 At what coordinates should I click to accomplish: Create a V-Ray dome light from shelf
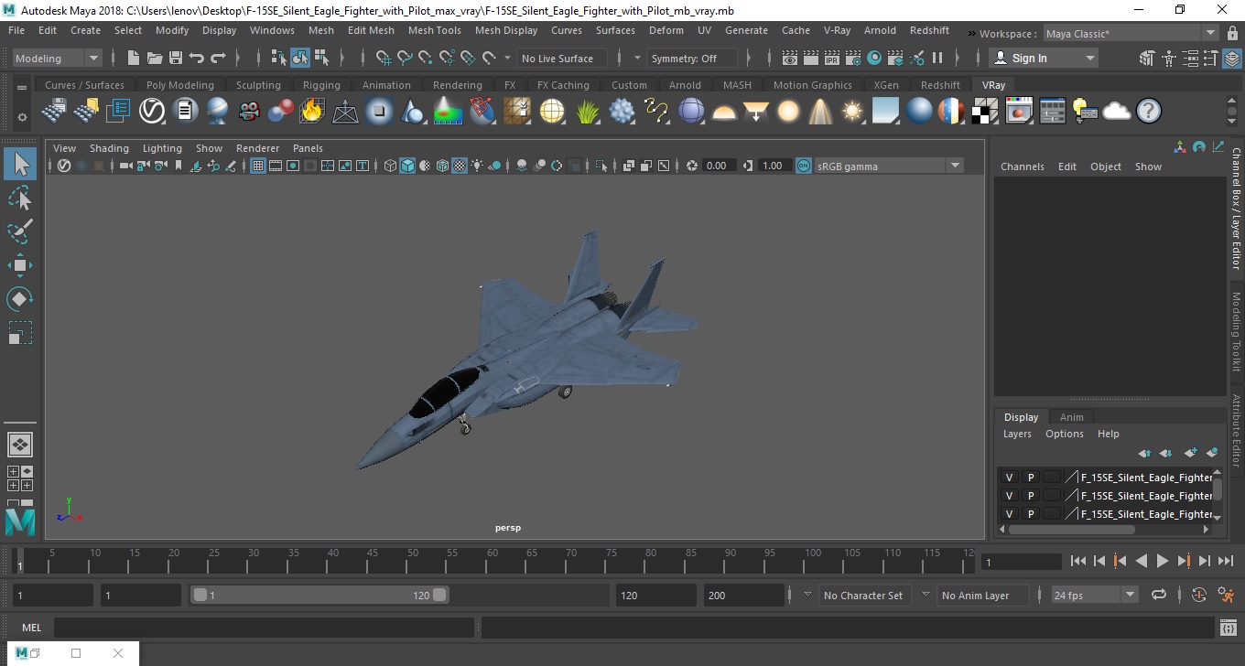click(724, 112)
